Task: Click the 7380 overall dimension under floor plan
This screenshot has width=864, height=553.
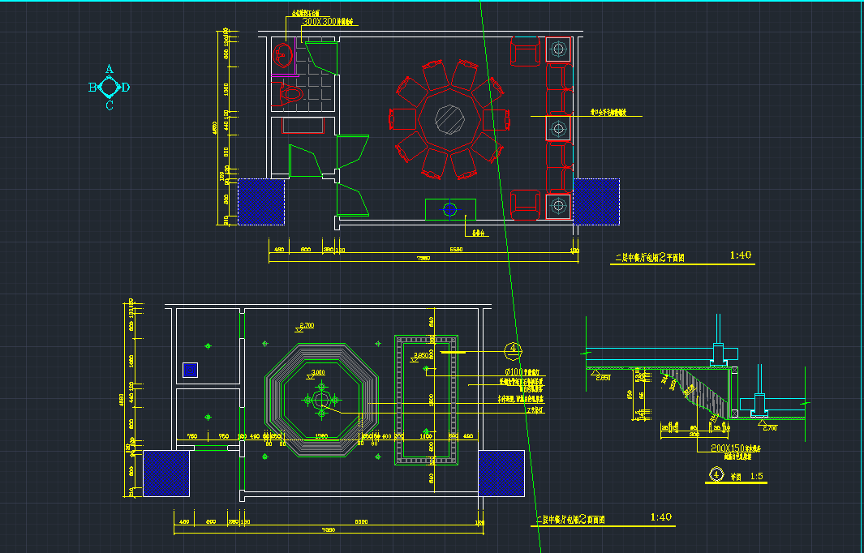Action: pos(423,258)
